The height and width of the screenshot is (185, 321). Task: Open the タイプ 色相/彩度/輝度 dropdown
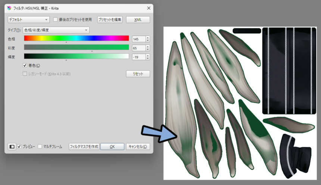pos(56,30)
